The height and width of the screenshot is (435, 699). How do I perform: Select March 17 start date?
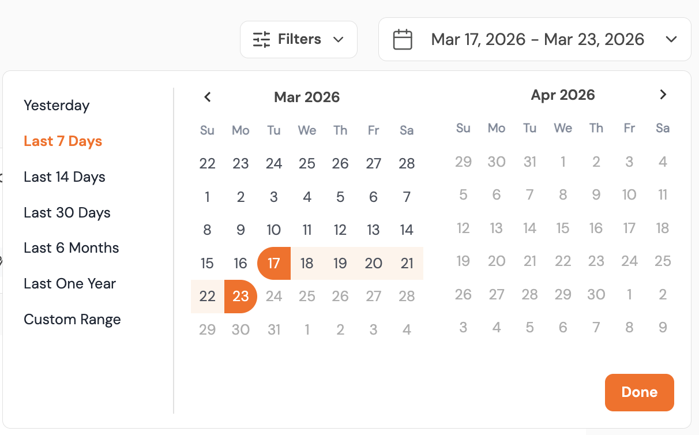point(273,263)
